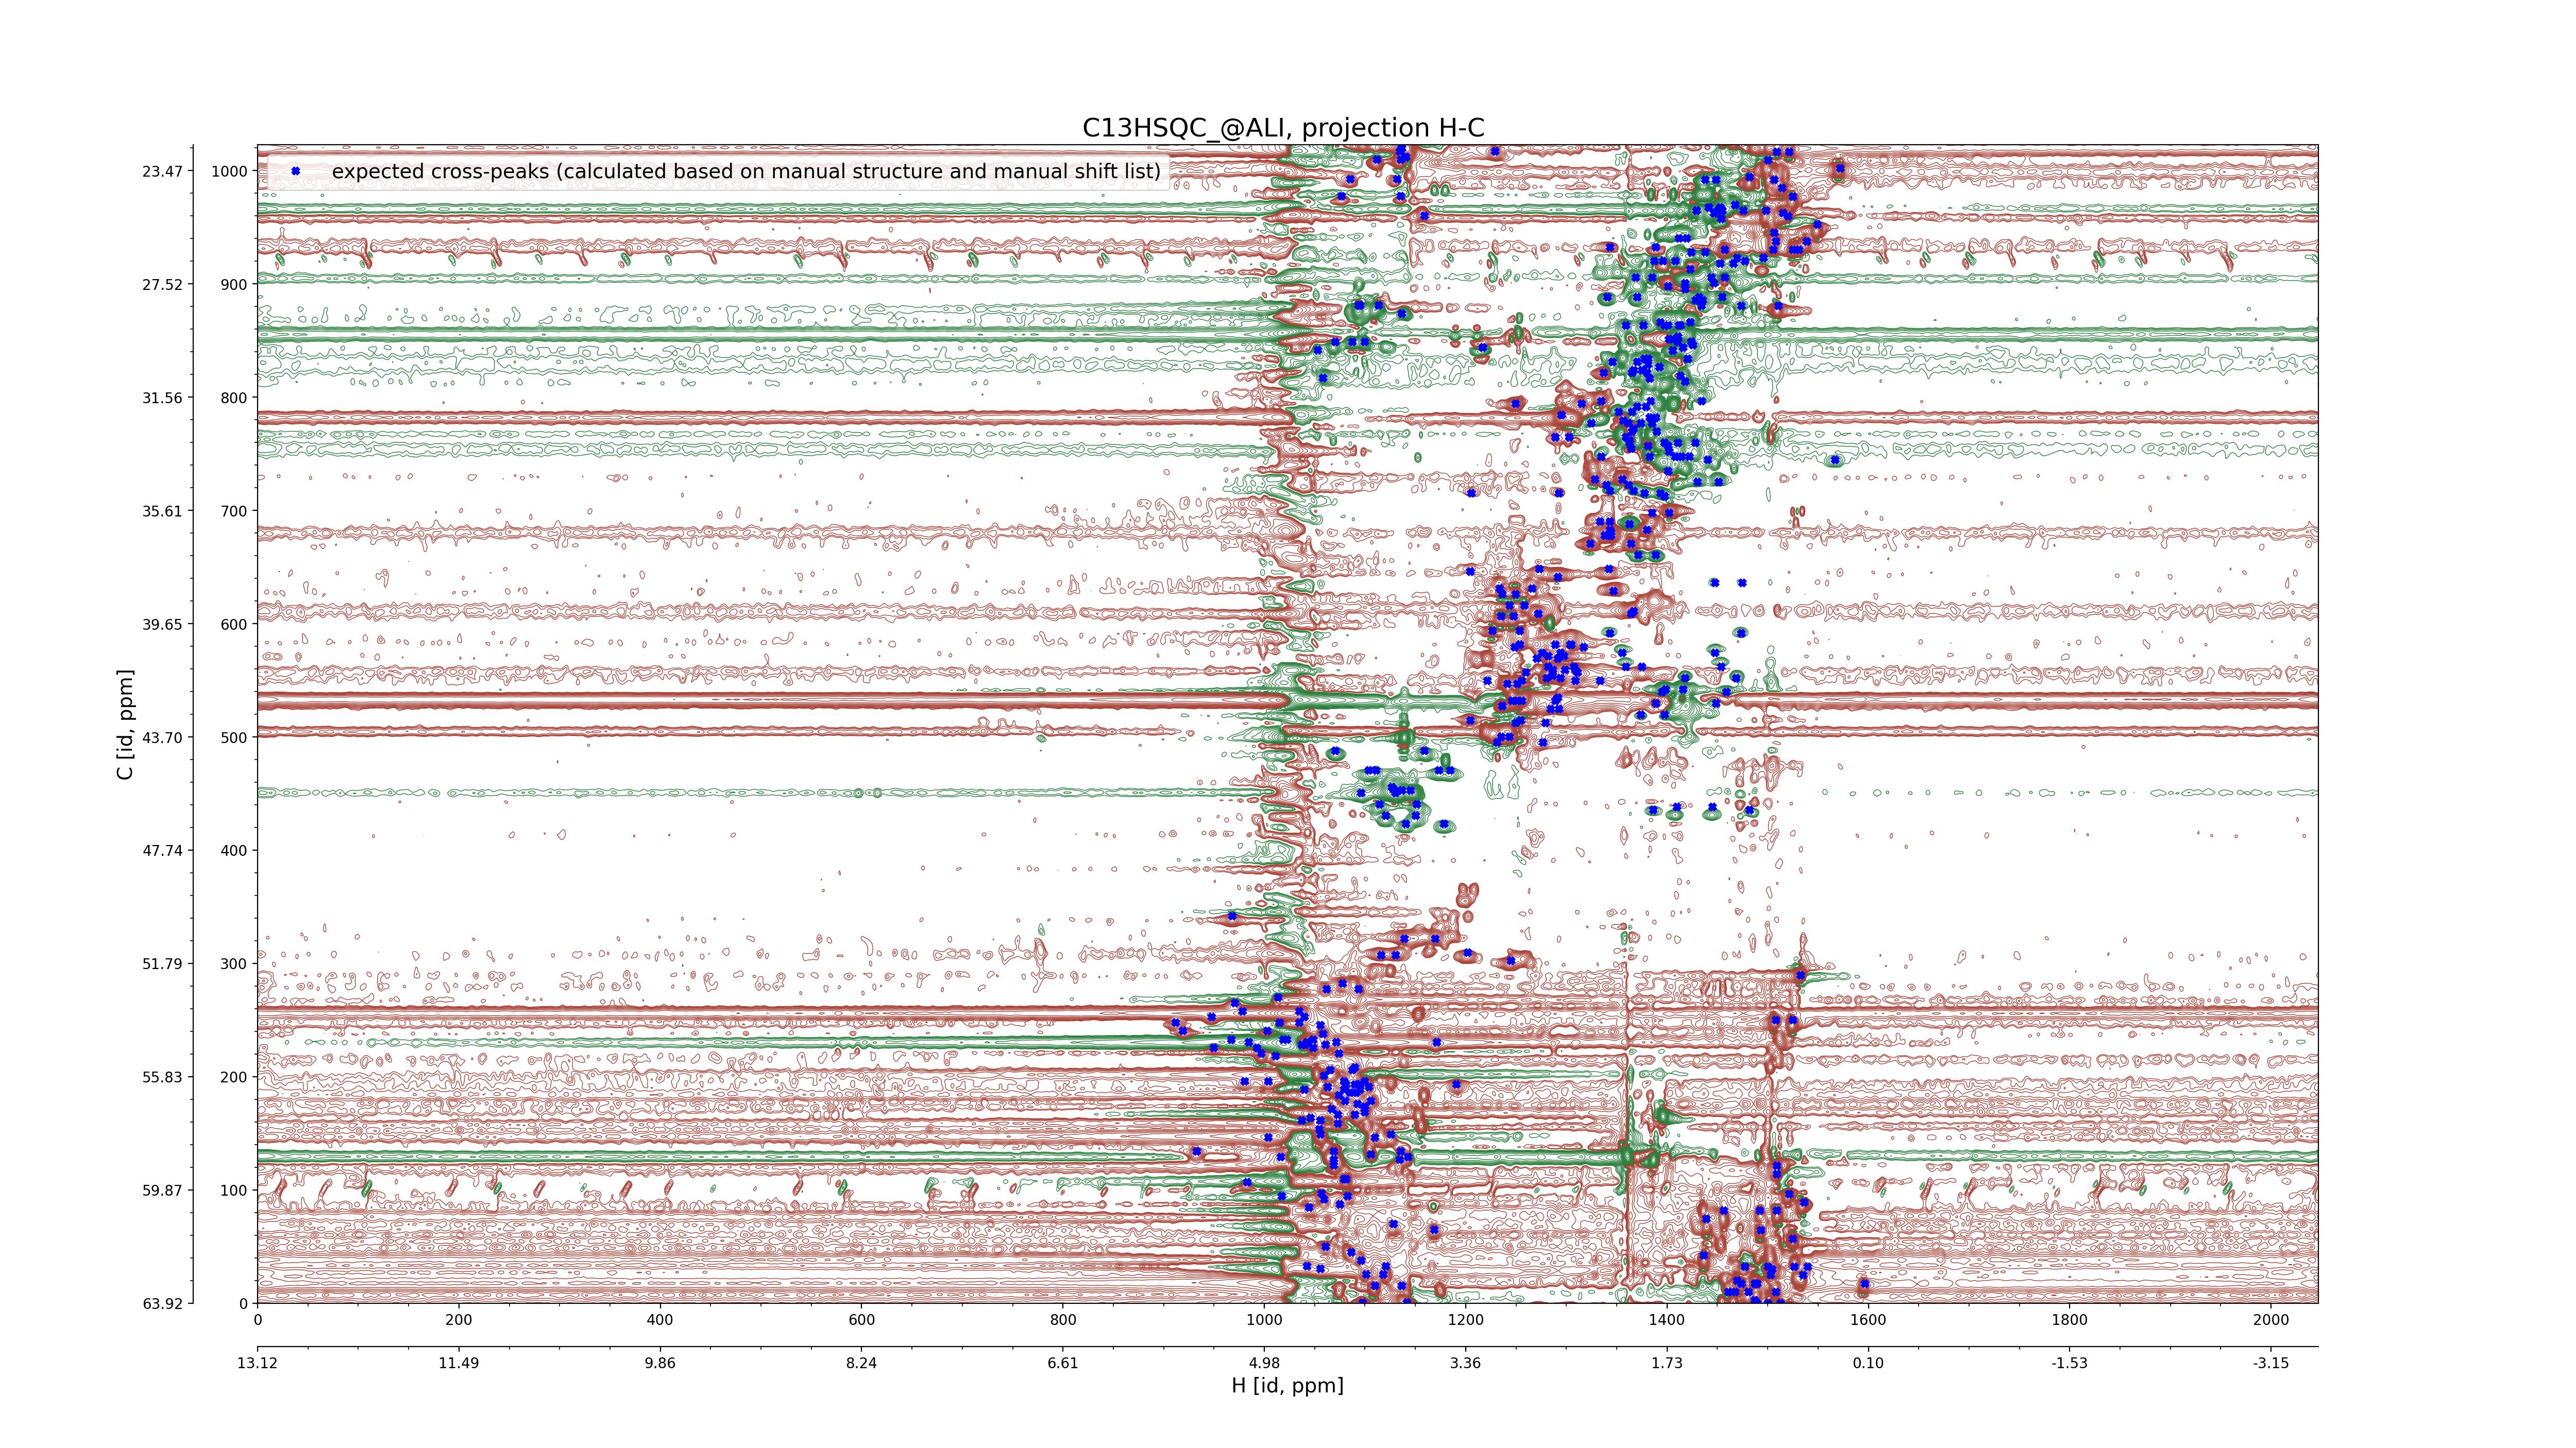Click the 43.70 ppm tick label

tap(162, 737)
